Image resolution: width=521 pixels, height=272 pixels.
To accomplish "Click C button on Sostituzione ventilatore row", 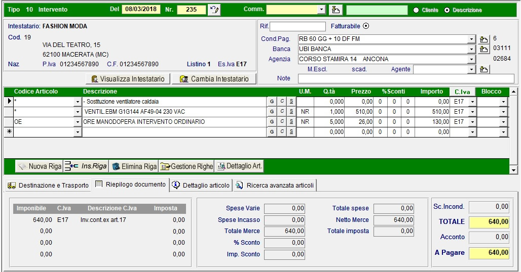I will [x=282, y=102].
